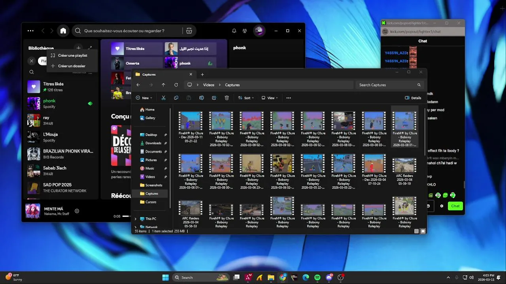Open Omerta shortcut card
506x284 pixels.
[x=137, y=63]
